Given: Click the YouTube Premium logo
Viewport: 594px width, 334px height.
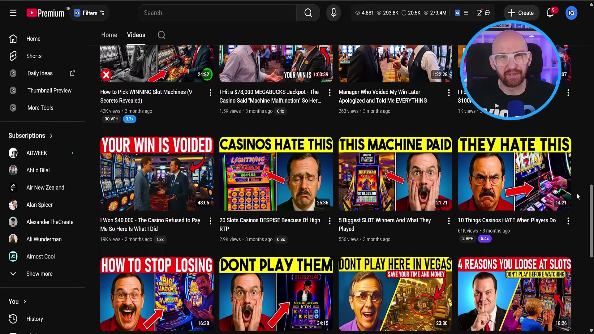Looking at the screenshot, I should pos(45,13).
